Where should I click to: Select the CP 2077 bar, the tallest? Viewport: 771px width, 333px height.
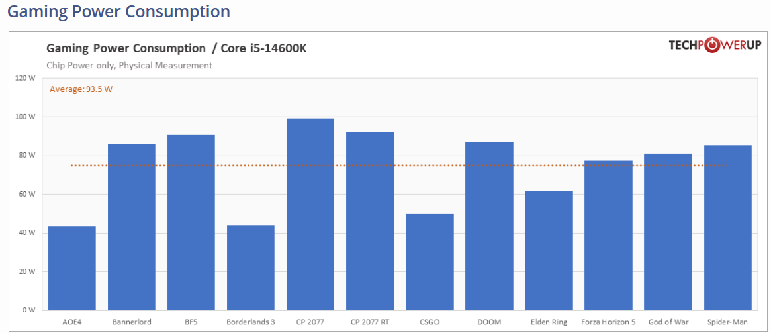pyautogui.click(x=310, y=214)
